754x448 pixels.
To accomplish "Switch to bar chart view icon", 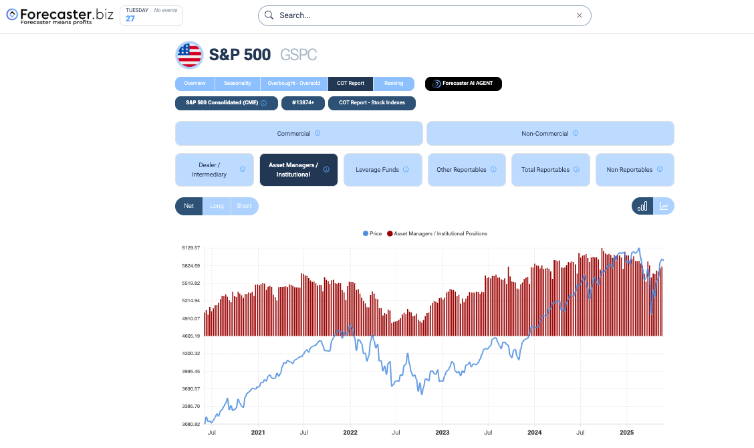I will [642, 206].
